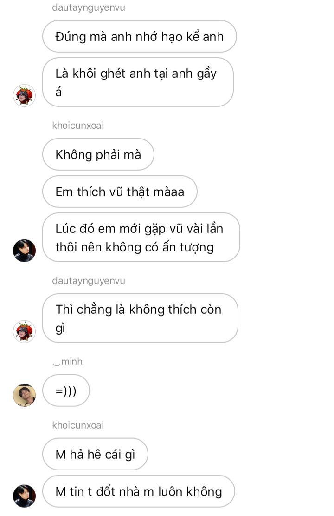Select "M tin t đốt nhà m luôn không" bubble

pyautogui.click(x=139, y=491)
